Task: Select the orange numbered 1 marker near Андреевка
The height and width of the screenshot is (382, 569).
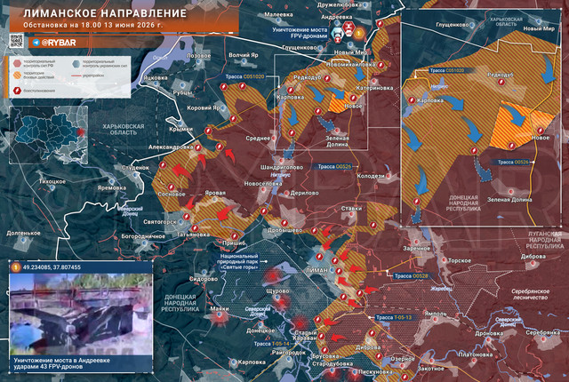Action: tap(358, 33)
